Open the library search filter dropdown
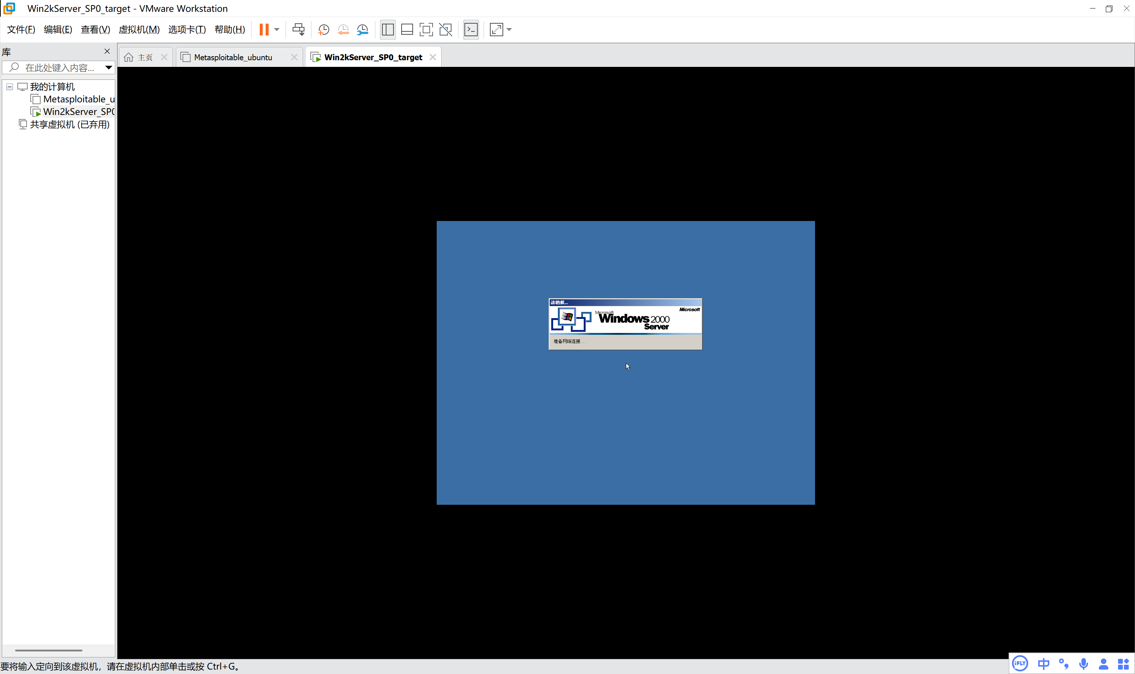Viewport: 1135px width, 674px height. coord(109,68)
